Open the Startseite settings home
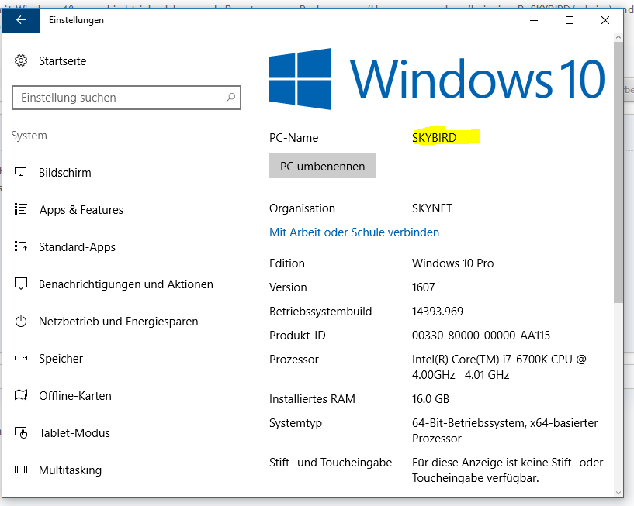 [x=62, y=61]
